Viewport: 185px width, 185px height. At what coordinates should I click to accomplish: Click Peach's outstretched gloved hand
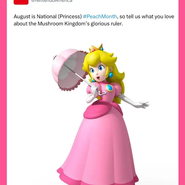tap(142, 105)
